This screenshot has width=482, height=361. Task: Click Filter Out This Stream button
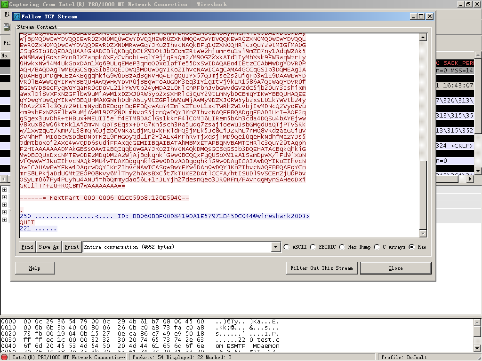[321, 268]
